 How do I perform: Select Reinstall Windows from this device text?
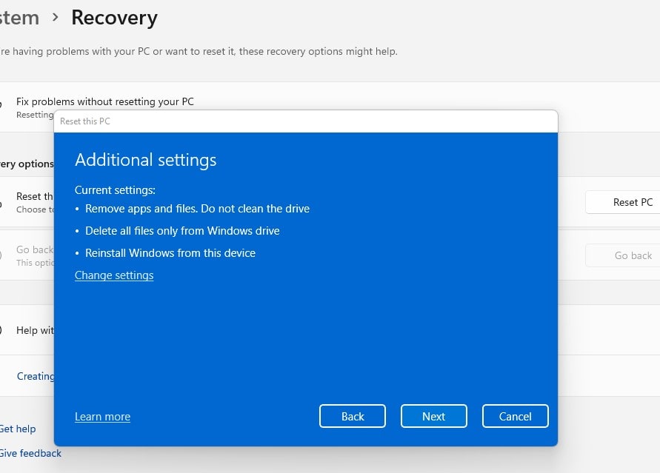click(170, 253)
